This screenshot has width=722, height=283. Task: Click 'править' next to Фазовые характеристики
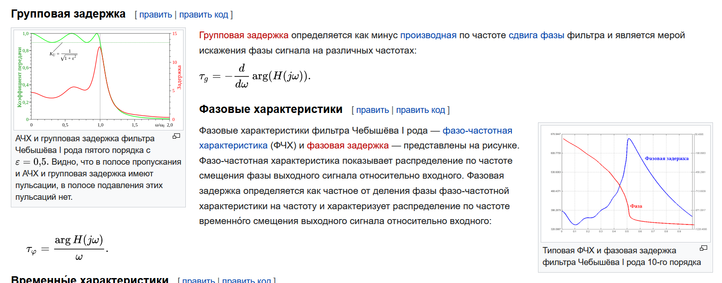[x=372, y=110]
